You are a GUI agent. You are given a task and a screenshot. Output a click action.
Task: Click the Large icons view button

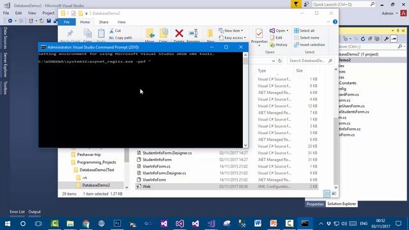(334, 194)
